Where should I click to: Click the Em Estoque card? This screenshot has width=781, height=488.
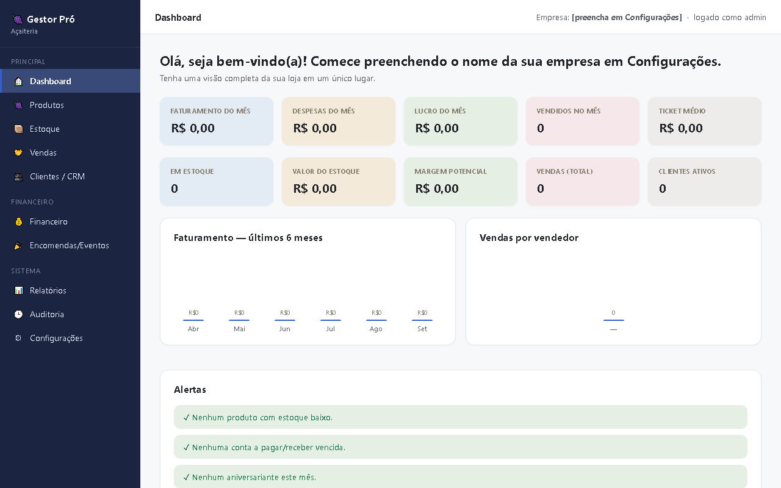pyautogui.click(x=217, y=181)
